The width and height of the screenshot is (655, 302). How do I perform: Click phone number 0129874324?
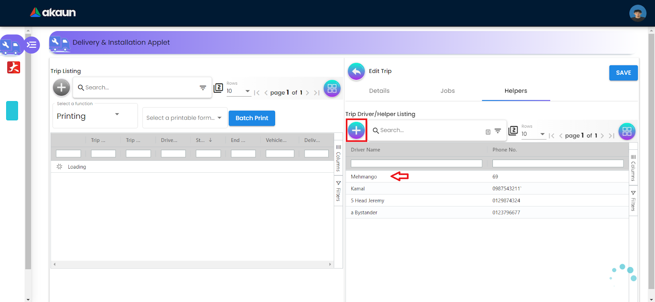pyautogui.click(x=506, y=201)
